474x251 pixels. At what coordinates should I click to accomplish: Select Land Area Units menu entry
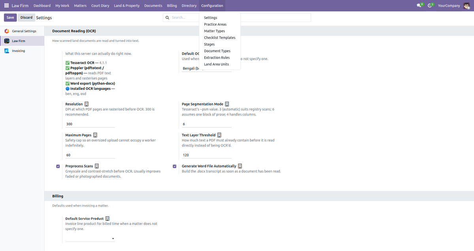(x=220, y=64)
